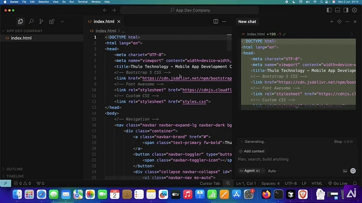Toggle the bottom panel layout icon

tap(338, 10)
